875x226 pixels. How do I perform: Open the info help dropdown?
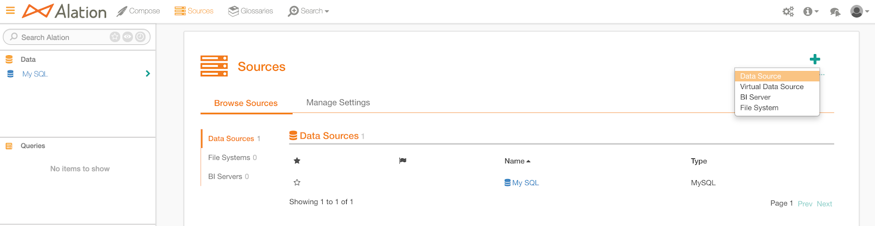click(810, 11)
